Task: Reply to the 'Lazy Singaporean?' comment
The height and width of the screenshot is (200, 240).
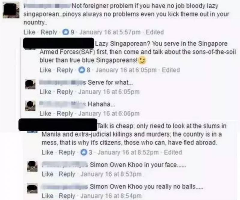Action: point(65,70)
